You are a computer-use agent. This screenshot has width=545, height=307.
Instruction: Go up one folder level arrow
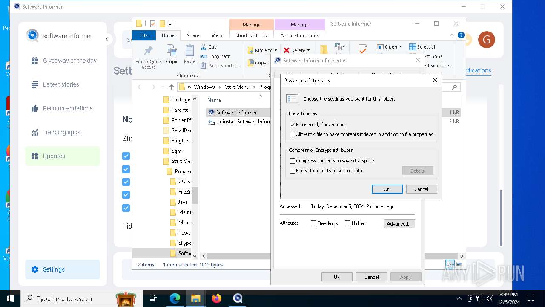(171, 87)
